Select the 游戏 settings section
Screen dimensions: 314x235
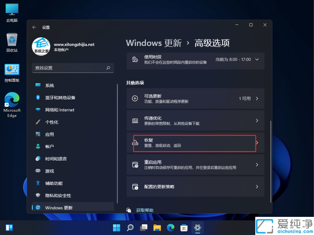click(50, 171)
